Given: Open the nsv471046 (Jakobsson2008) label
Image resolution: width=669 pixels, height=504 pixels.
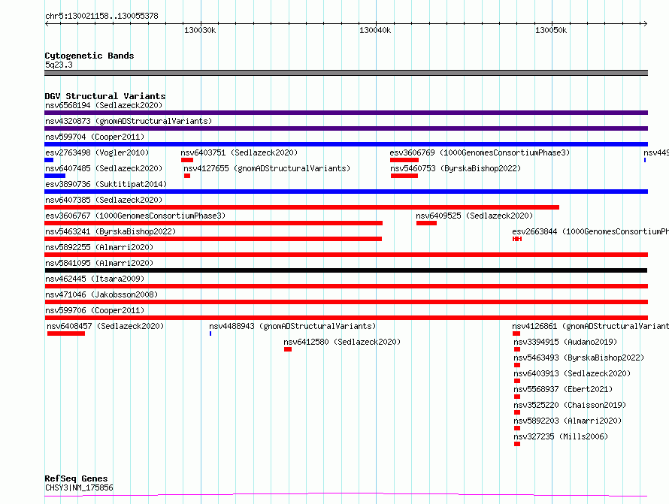Looking at the screenshot, I should pos(101,294).
